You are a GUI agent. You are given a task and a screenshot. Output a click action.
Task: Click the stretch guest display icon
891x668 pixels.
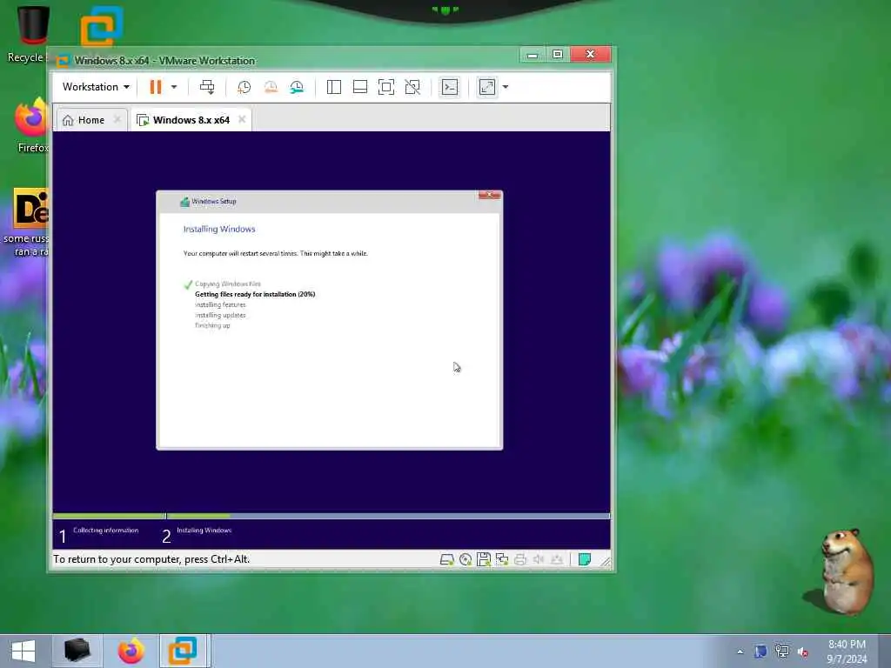pyautogui.click(x=487, y=87)
